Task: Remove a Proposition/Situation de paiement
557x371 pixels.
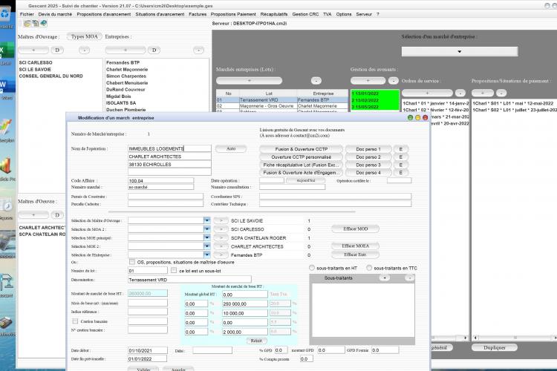Action: pyautogui.click(x=501, y=93)
